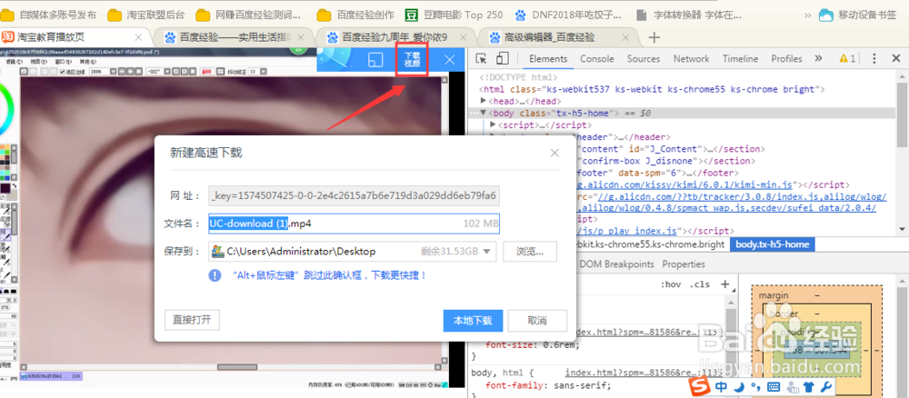Open the 百度经验创作 bookmark folder
This screenshot has height=398, width=909.
(x=356, y=15)
